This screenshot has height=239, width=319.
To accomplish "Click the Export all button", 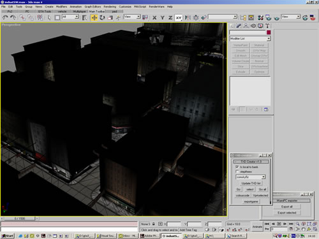I will click(x=287, y=206).
